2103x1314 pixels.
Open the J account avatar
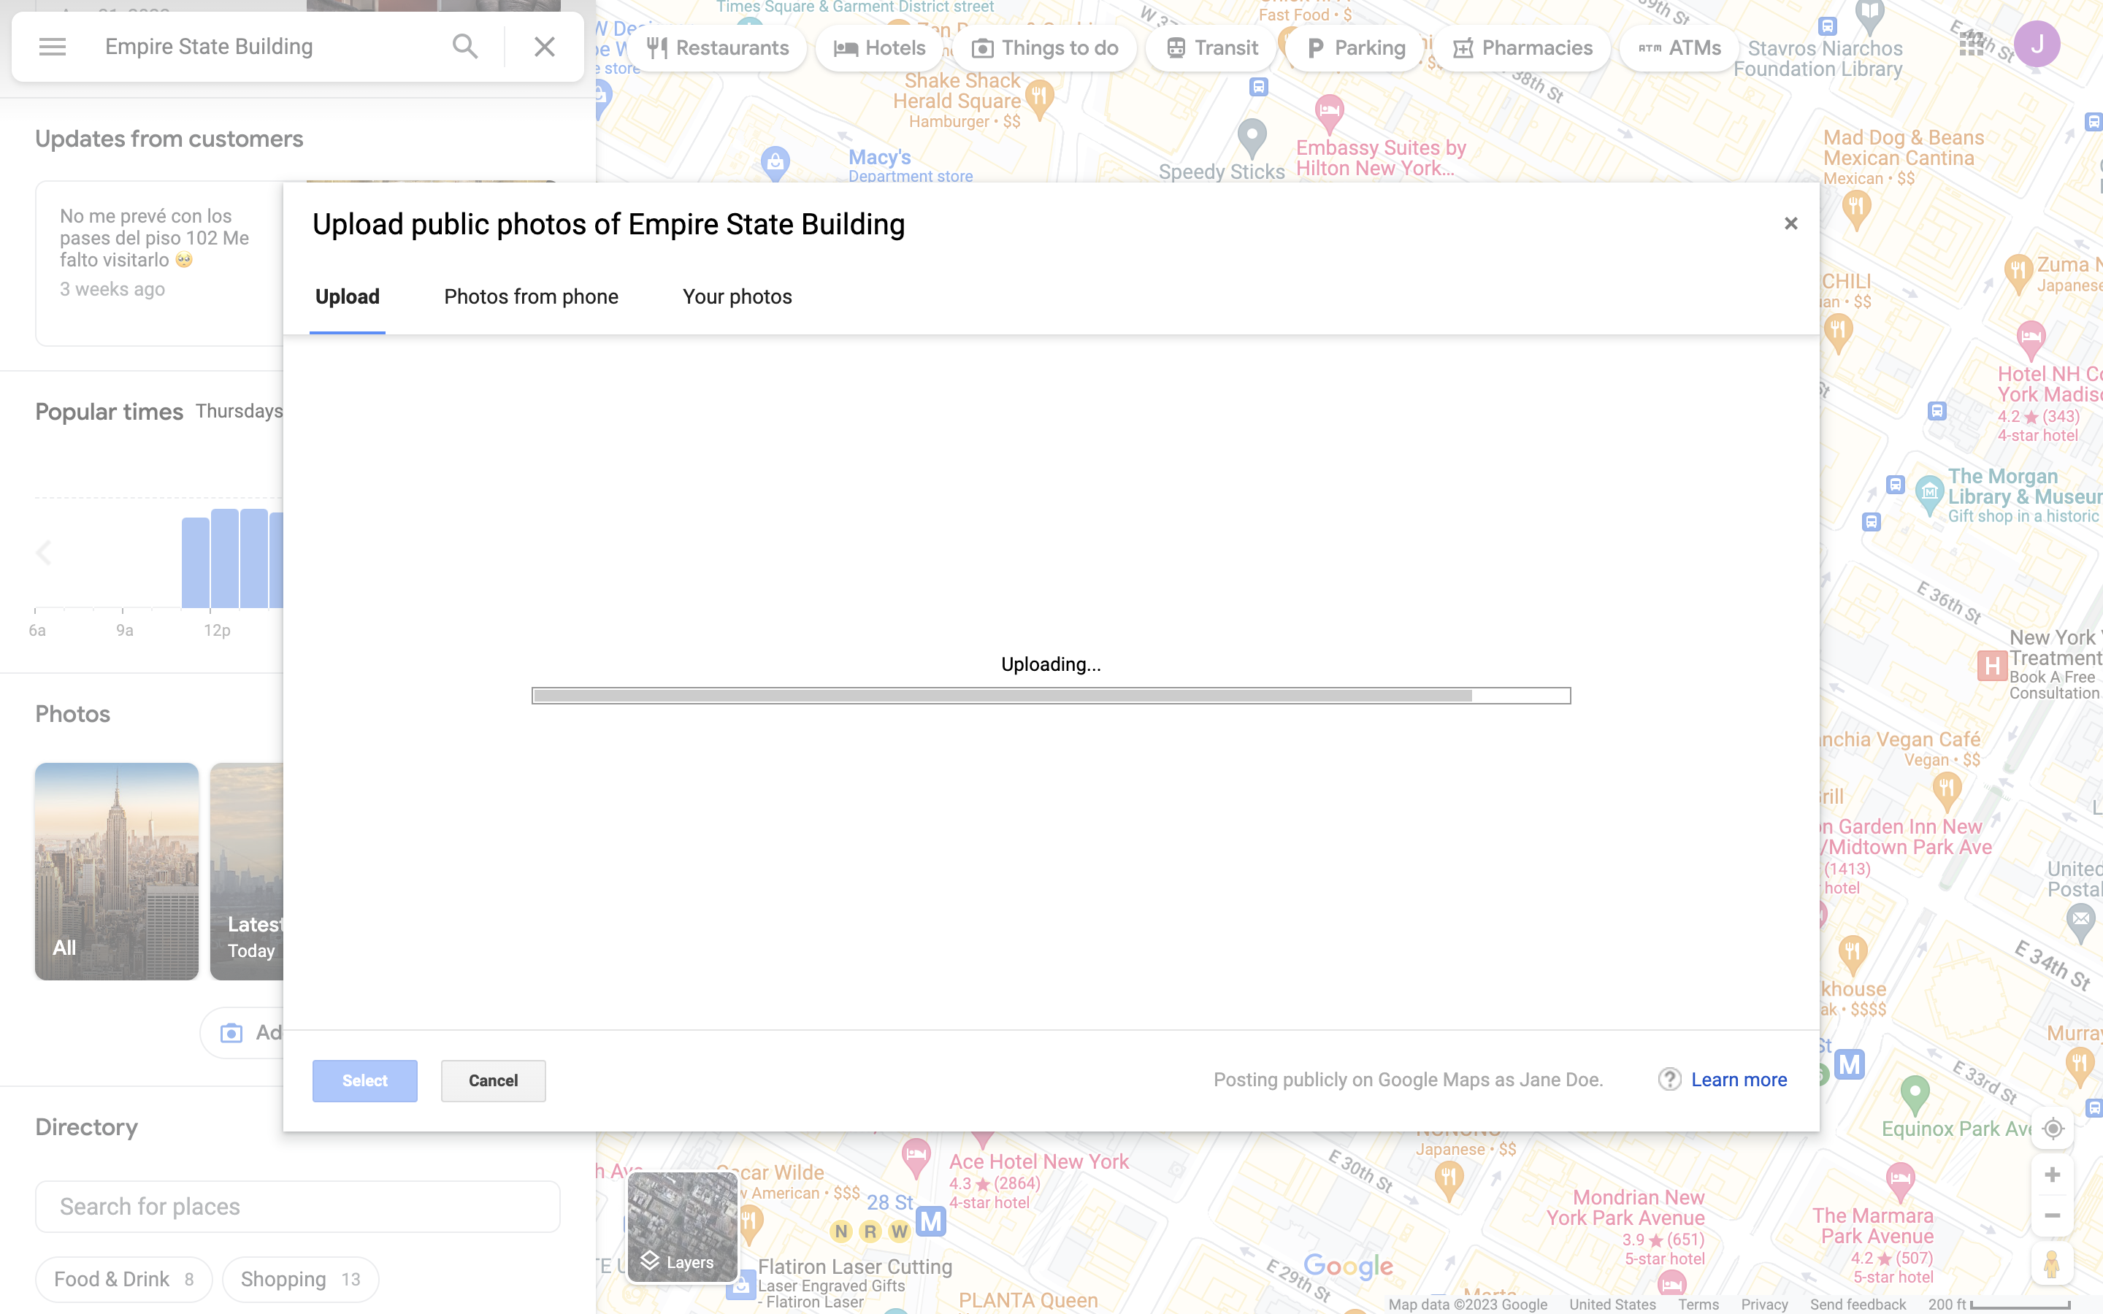point(2037,44)
